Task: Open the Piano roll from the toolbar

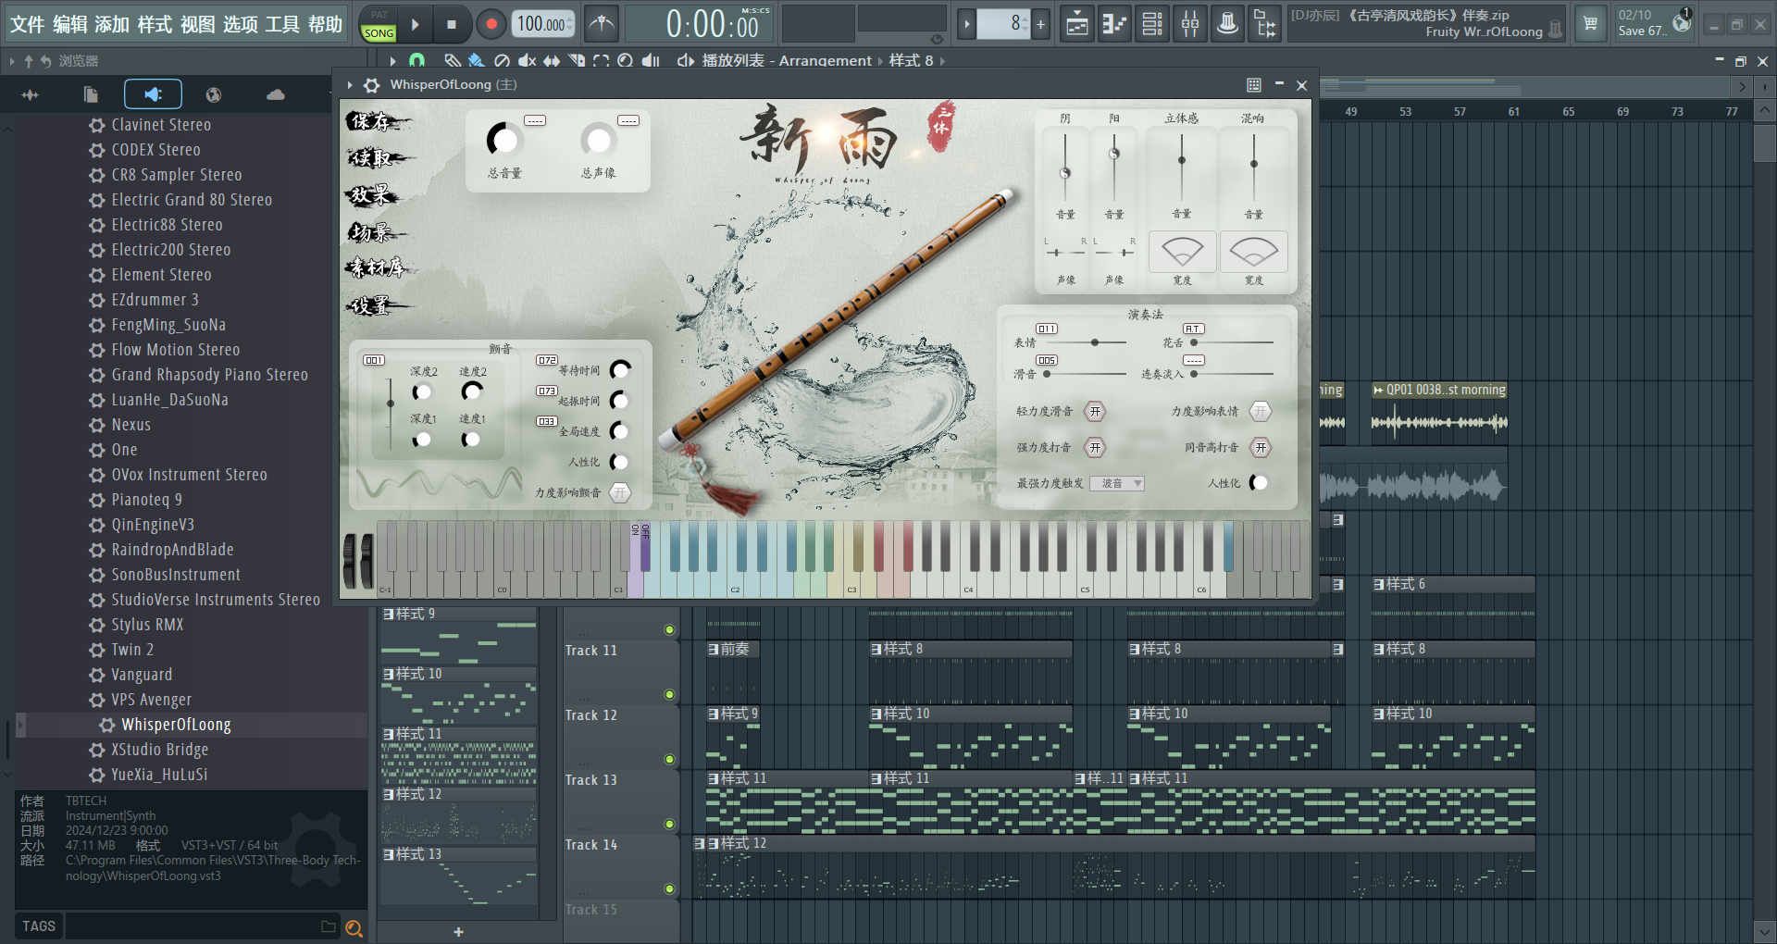Action: tap(1114, 24)
